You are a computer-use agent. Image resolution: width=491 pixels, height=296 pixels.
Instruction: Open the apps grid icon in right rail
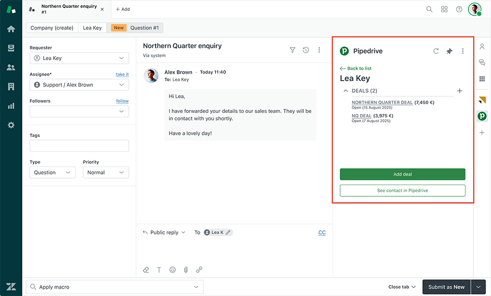482,79
